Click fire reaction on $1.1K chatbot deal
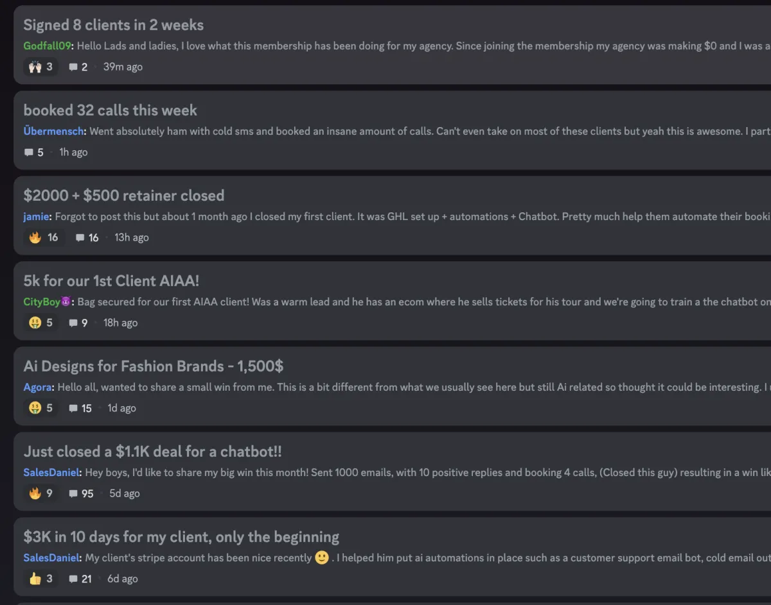The height and width of the screenshot is (605, 771). pos(41,493)
